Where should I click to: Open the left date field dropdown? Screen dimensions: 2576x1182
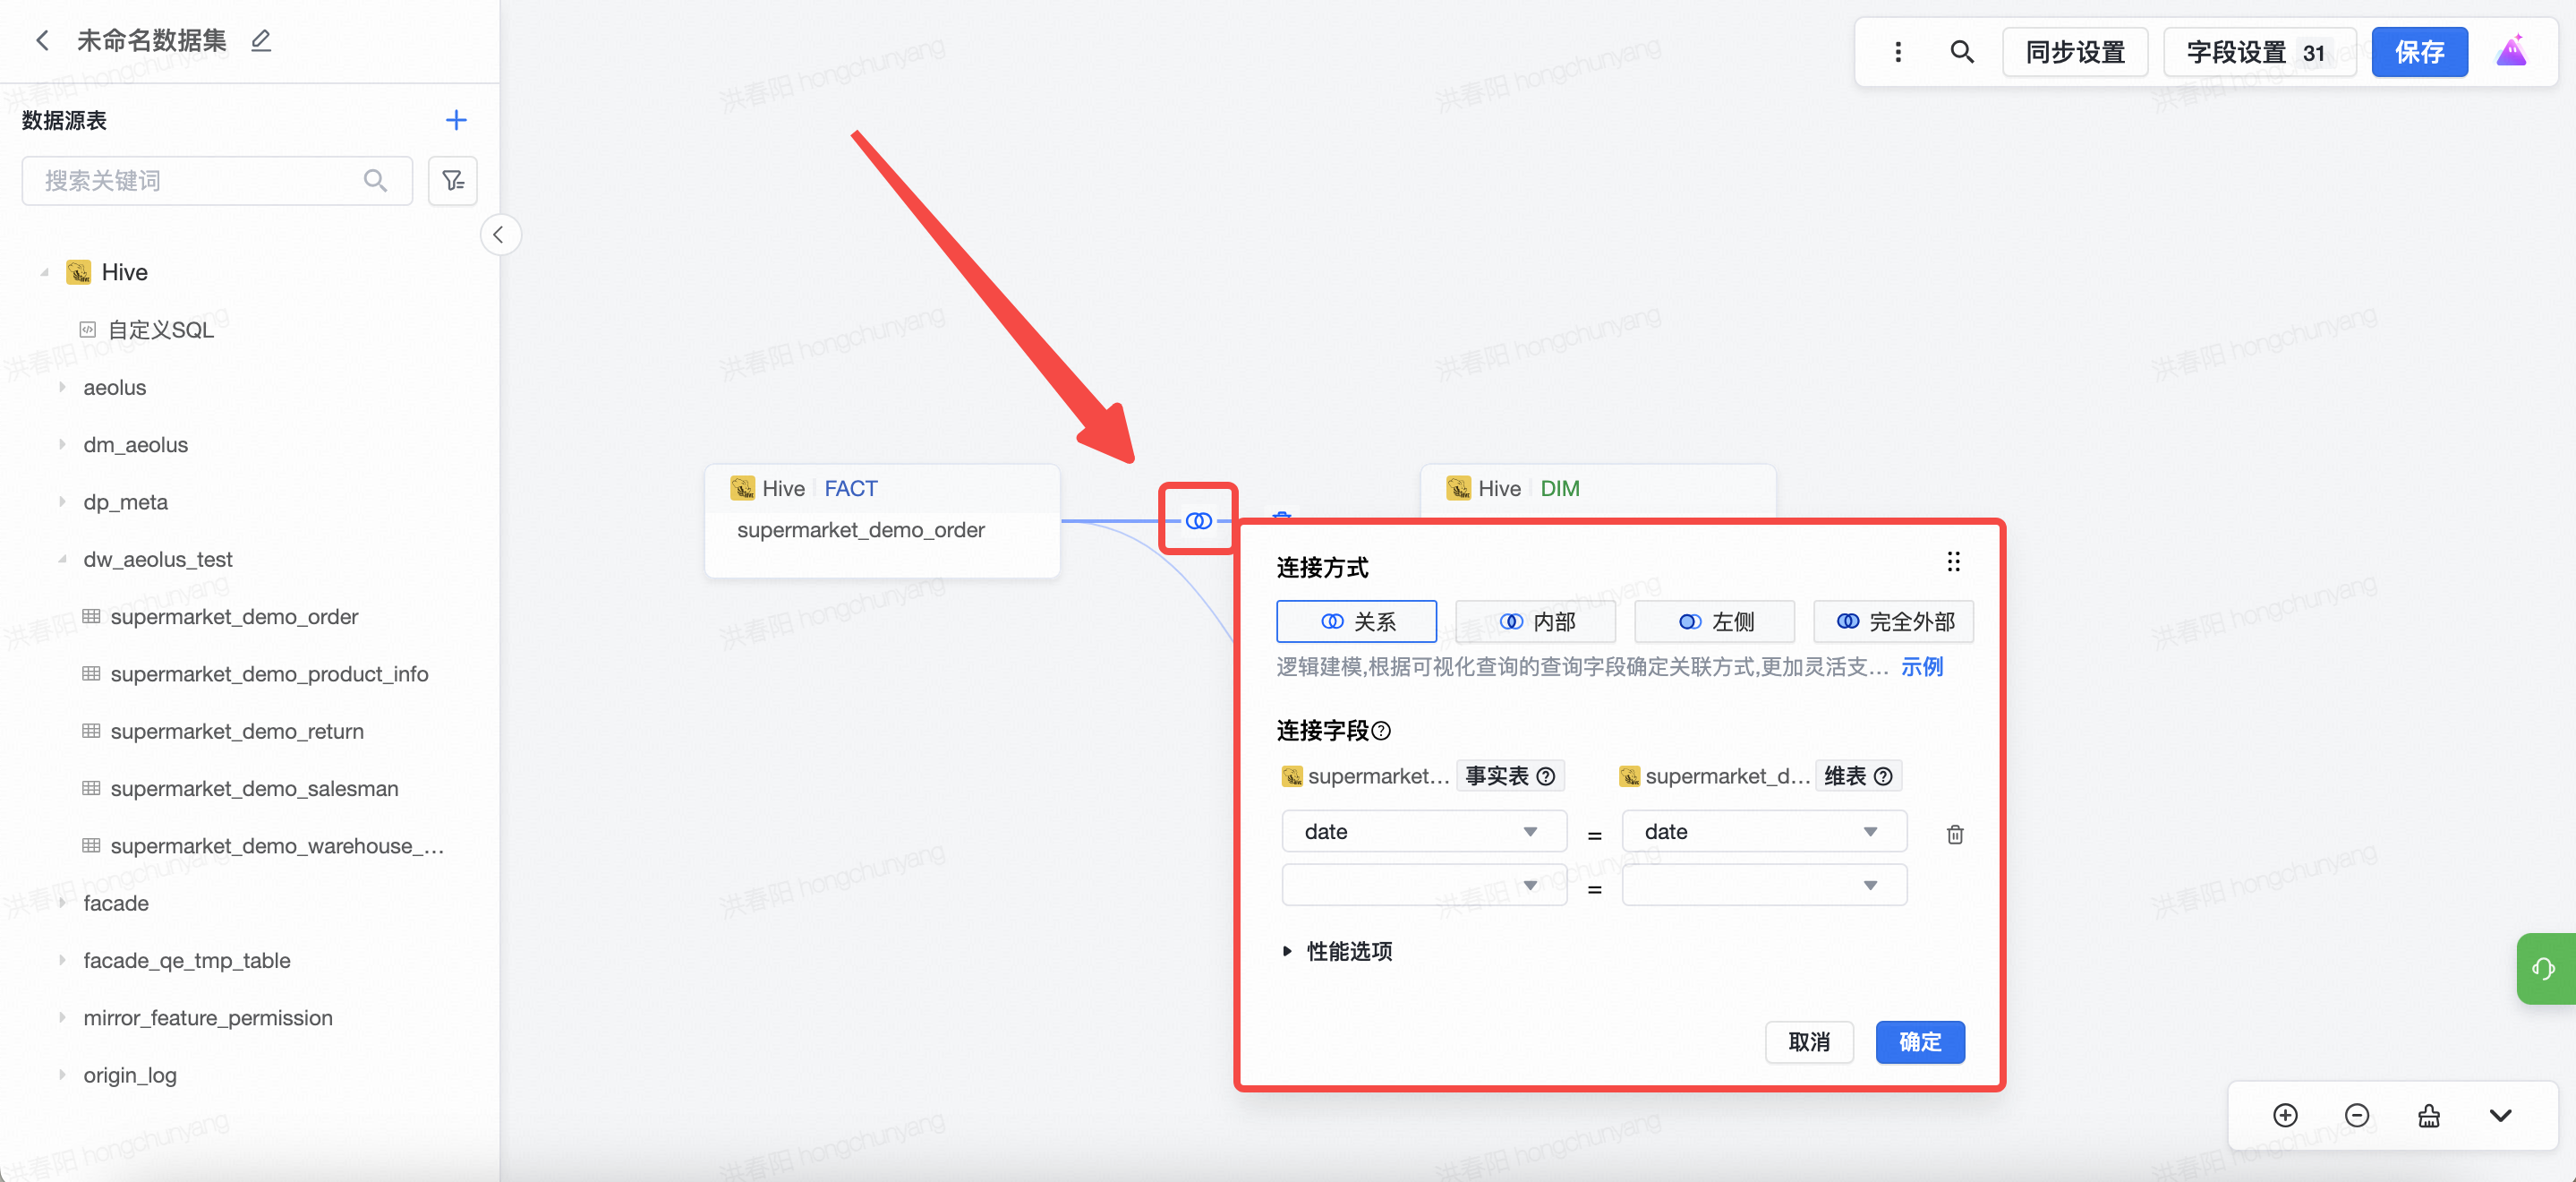(1423, 832)
